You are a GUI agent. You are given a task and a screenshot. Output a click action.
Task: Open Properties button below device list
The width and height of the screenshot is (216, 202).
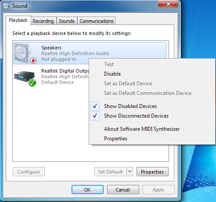pos(152,172)
